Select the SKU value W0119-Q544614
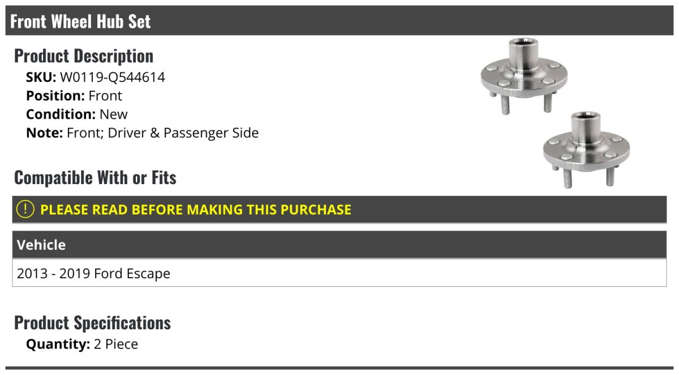The width and height of the screenshot is (679, 375). point(113,77)
